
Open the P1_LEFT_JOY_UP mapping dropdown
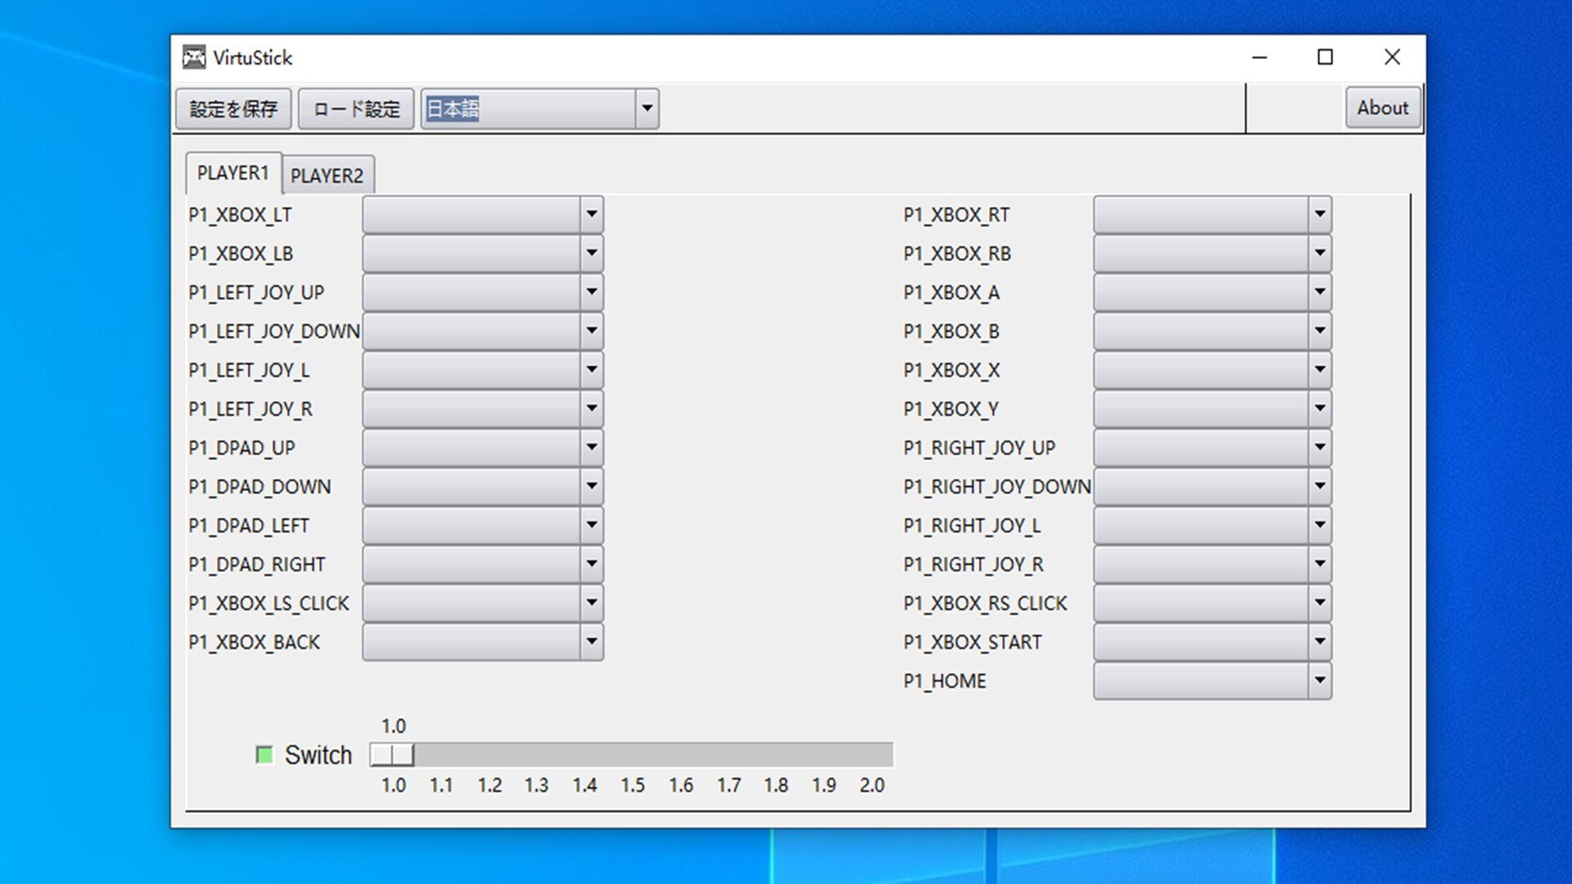point(592,291)
